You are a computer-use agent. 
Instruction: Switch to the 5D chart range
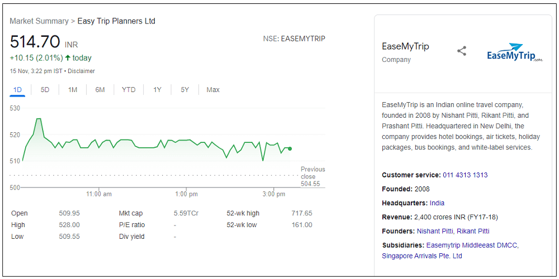tap(45, 90)
